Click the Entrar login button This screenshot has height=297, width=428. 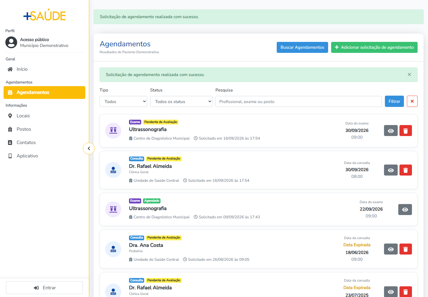[45, 288]
